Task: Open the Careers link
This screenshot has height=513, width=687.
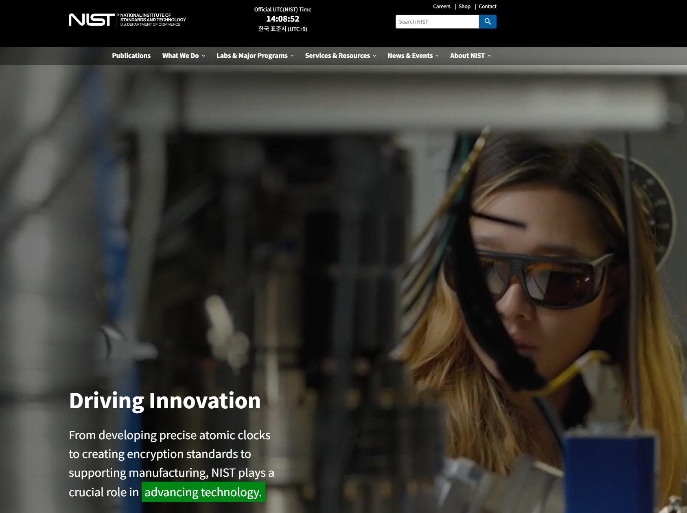Action: tap(442, 7)
